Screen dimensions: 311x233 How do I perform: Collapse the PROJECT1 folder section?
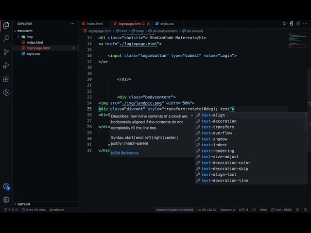coord(46,31)
